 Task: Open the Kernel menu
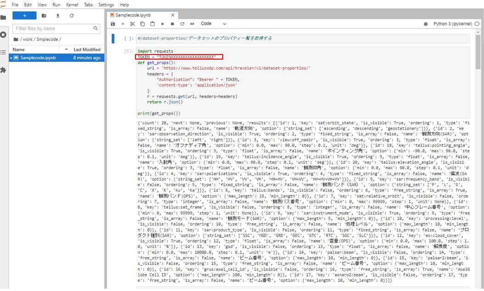(x=72, y=5)
